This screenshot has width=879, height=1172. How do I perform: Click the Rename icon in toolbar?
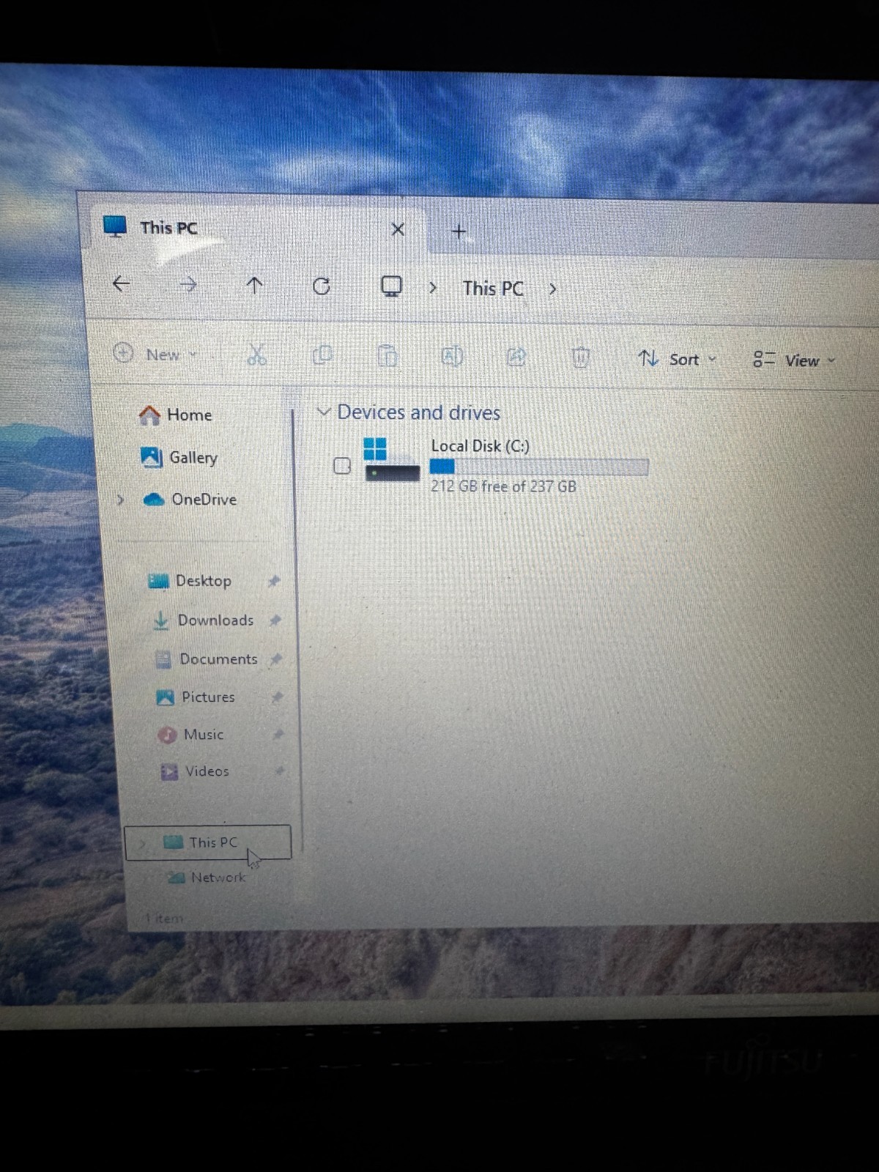click(452, 357)
